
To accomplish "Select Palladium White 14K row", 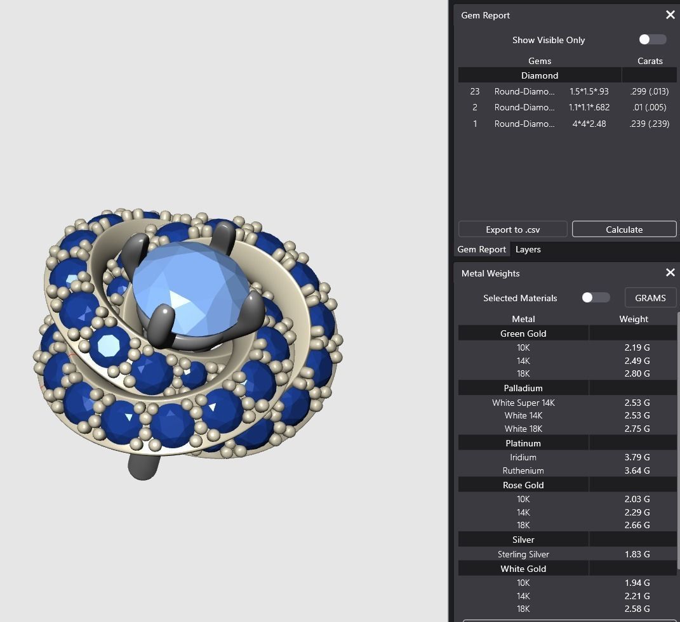I will point(567,415).
